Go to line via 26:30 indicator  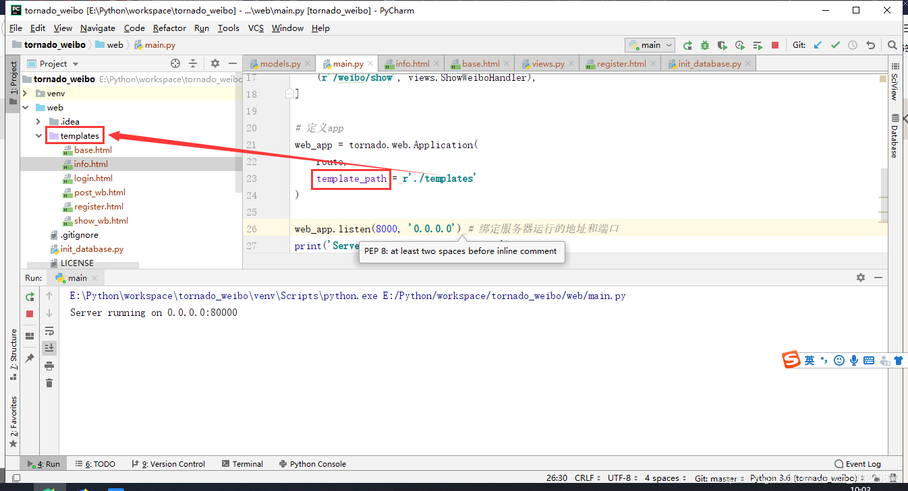tap(557, 478)
